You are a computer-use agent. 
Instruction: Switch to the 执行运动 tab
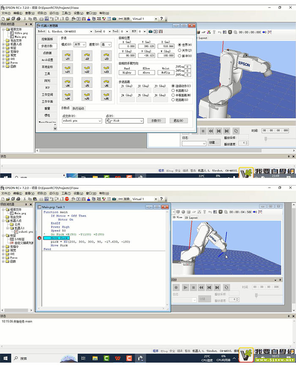tap(78, 108)
